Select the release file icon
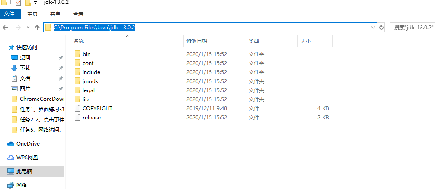 (x=77, y=118)
